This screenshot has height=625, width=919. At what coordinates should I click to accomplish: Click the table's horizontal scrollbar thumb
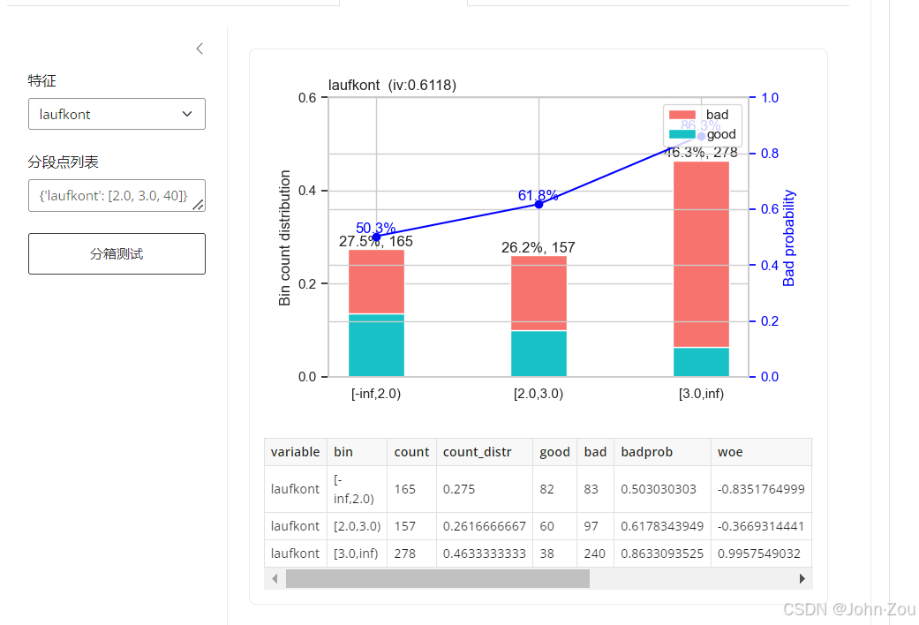click(437, 579)
